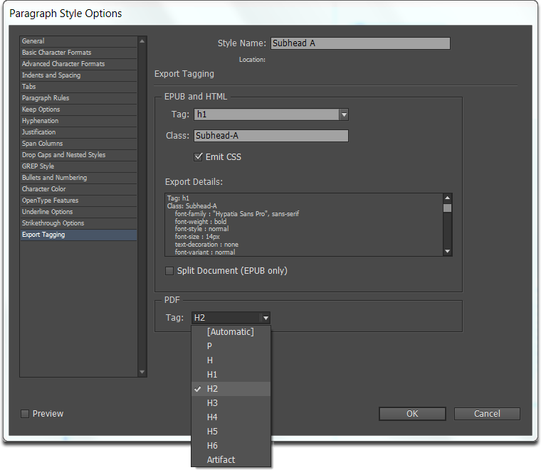541x470 pixels.
Task: Select Artifact tag option
Action: point(221,460)
